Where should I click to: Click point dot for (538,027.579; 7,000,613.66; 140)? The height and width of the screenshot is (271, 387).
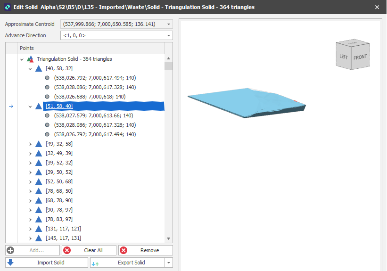tap(47, 115)
